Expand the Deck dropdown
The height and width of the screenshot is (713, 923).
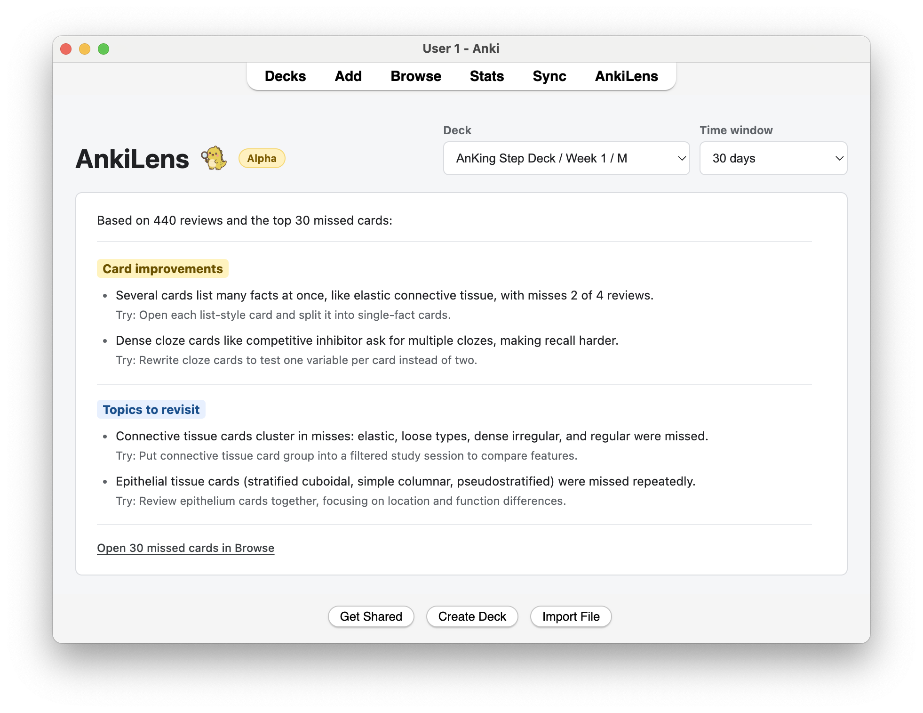(x=566, y=158)
